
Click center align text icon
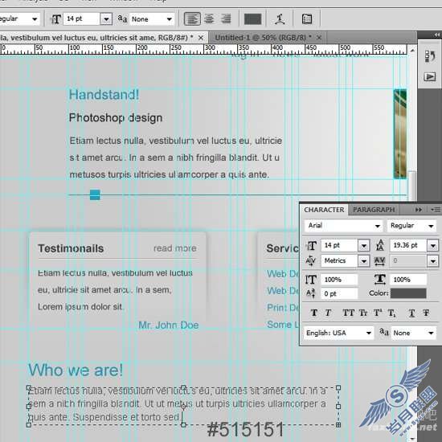(209, 19)
